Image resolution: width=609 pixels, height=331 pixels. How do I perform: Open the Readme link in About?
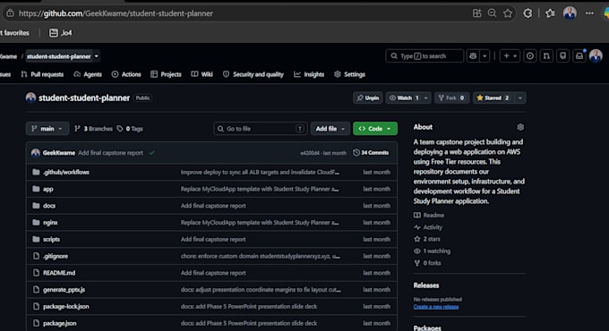point(429,215)
